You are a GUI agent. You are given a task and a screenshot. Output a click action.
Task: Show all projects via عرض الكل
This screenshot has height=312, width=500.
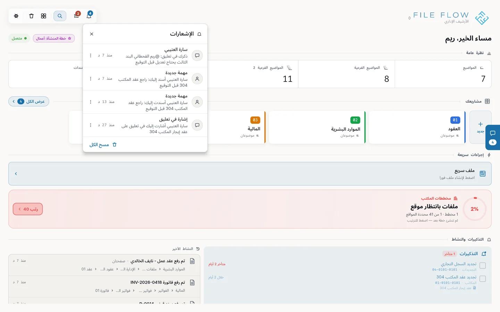point(29,102)
